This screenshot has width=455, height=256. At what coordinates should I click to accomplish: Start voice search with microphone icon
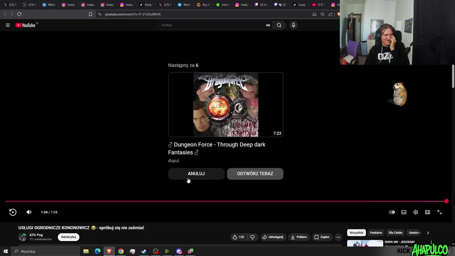293,25
